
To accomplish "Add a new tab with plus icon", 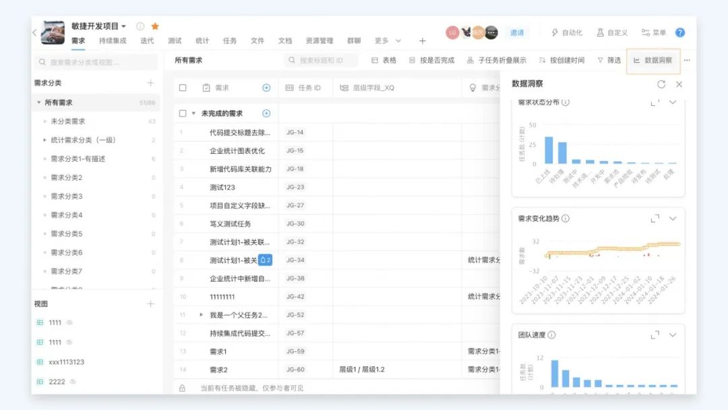I will (423, 41).
